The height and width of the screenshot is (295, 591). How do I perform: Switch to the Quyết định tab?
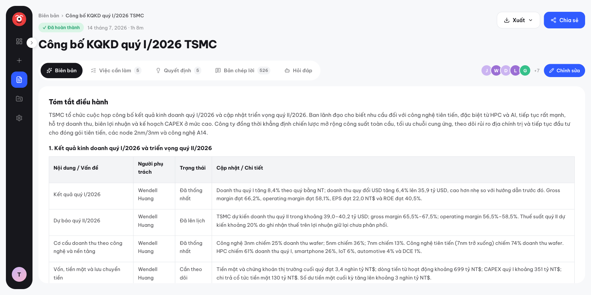click(178, 70)
